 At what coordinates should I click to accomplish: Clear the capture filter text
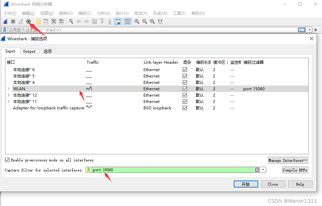point(257,170)
